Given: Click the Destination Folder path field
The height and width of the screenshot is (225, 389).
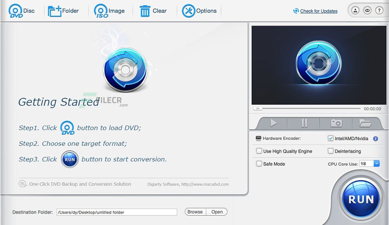Looking at the screenshot, I should tap(117, 212).
